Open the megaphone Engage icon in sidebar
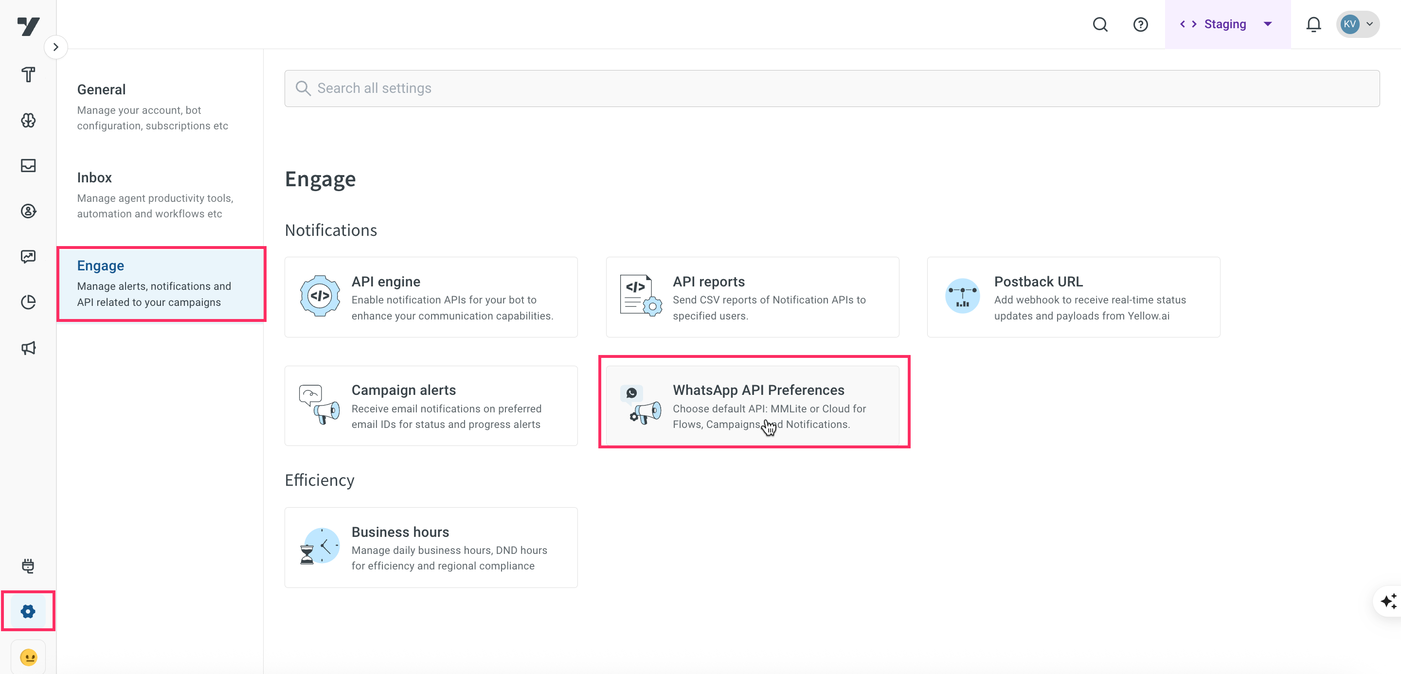Screen dimensions: 1401x674 28,348
